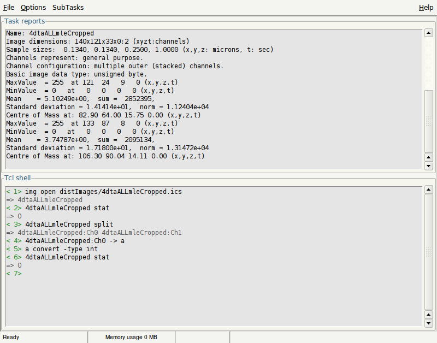The height and width of the screenshot is (343, 437).
Task: Click bottom up arrow in Tcl shell scrollbar
Action: [x=428, y=315]
